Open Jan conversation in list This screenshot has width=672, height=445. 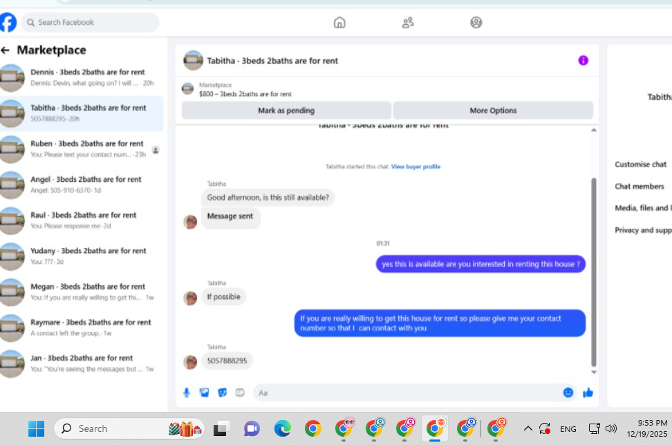coord(82,363)
